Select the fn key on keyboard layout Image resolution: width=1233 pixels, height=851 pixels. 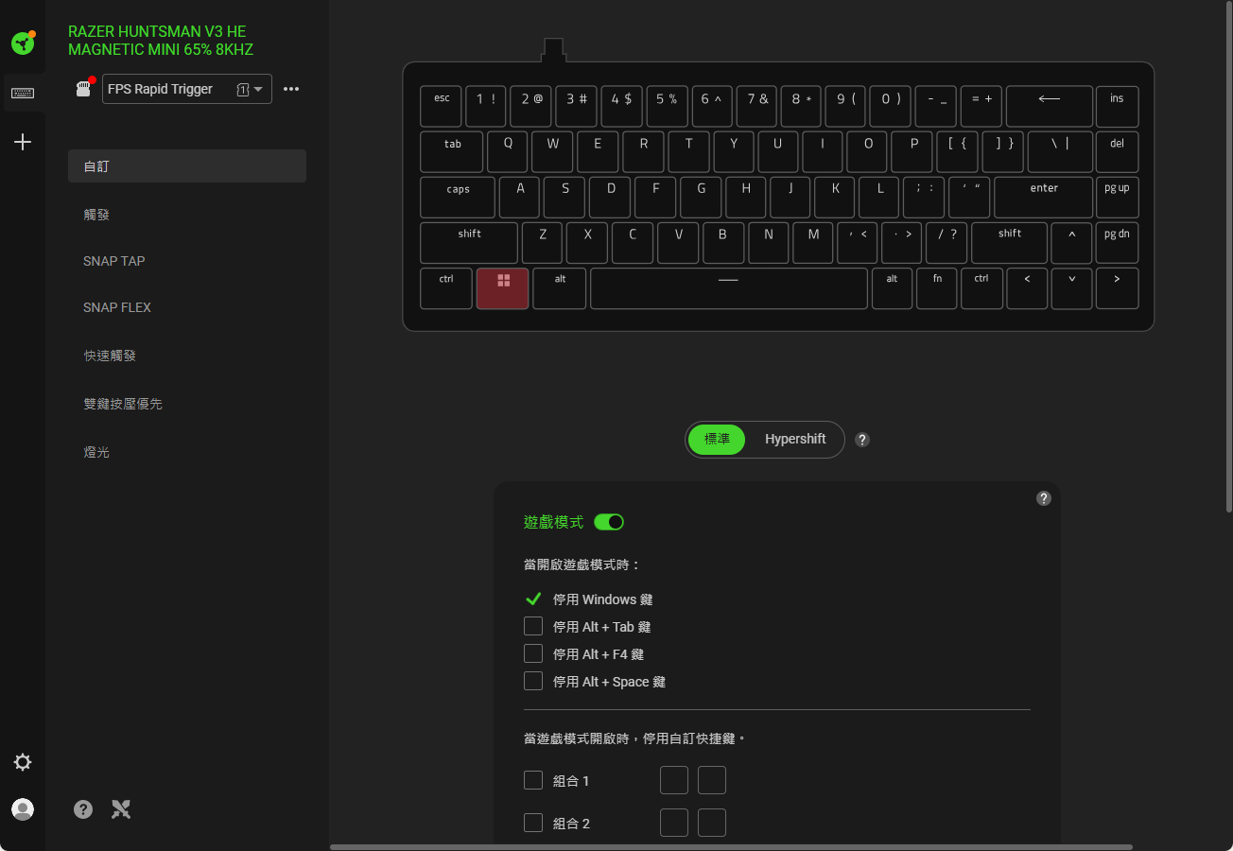pos(937,288)
